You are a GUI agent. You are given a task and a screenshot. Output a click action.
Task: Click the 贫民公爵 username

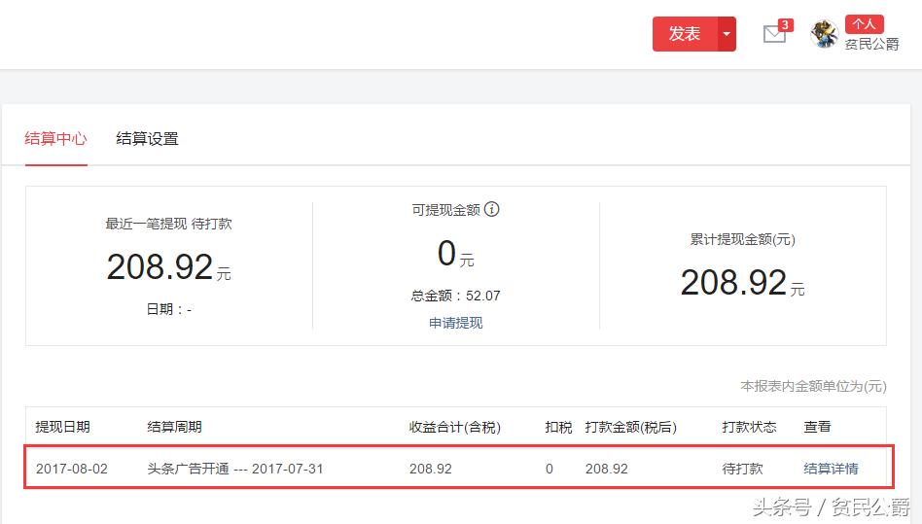click(872, 44)
